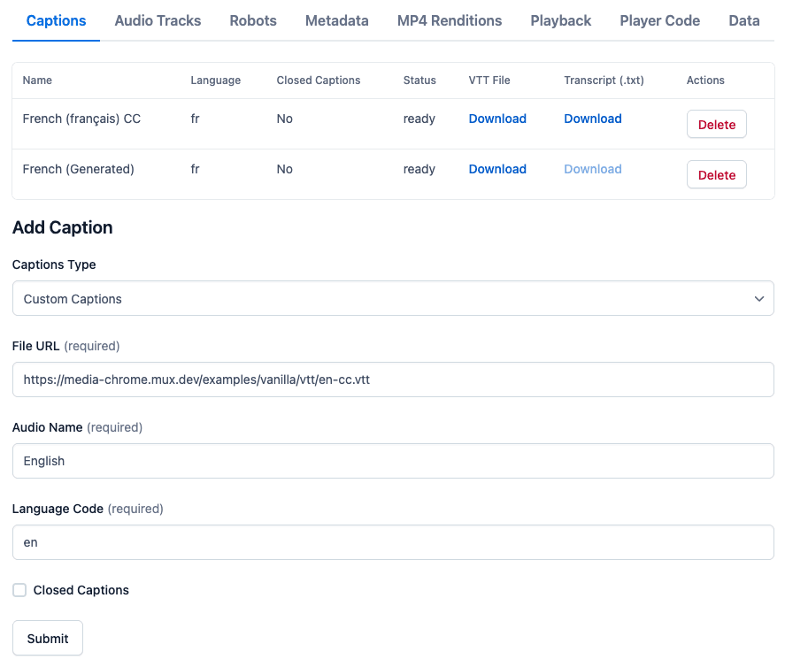Go to MP4 Renditions tab
The width and height of the screenshot is (785, 667).
[x=450, y=20]
